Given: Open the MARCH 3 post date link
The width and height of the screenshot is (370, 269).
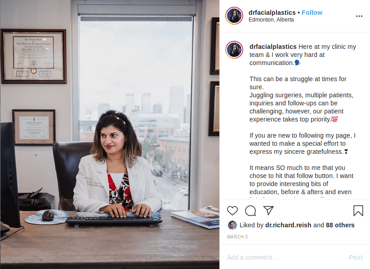Looking at the screenshot, I should coord(237,237).
